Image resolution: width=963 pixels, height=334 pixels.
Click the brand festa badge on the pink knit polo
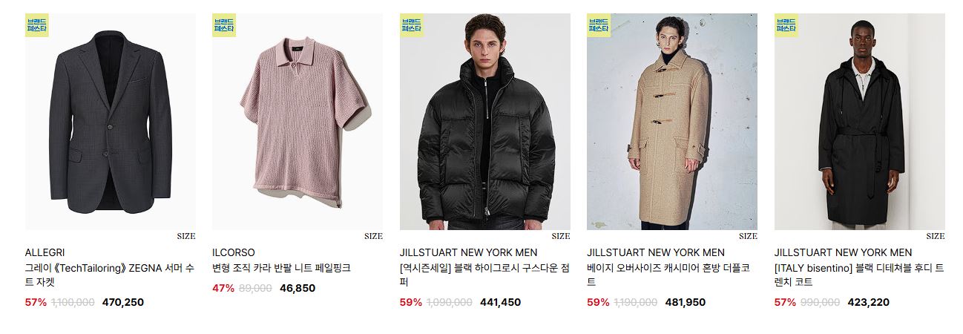(224, 25)
